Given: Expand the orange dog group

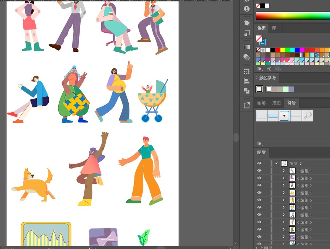Looking at the screenshot, I should (x=284, y=193).
